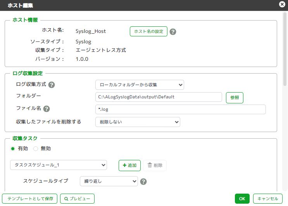Open the タスクスケジュール_1 dropdown
This screenshot has height=206, width=288.
[x=59, y=165]
